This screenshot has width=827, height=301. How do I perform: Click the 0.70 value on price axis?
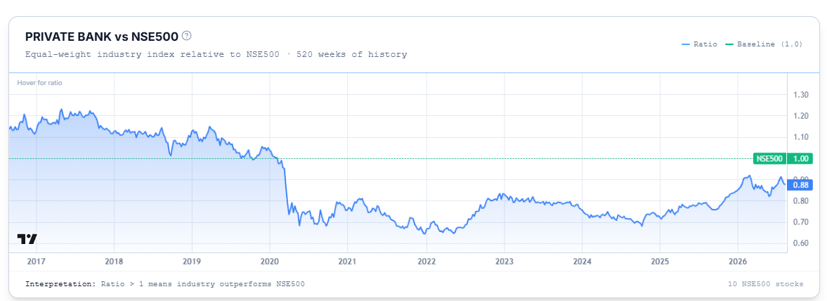[x=801, y=222]
